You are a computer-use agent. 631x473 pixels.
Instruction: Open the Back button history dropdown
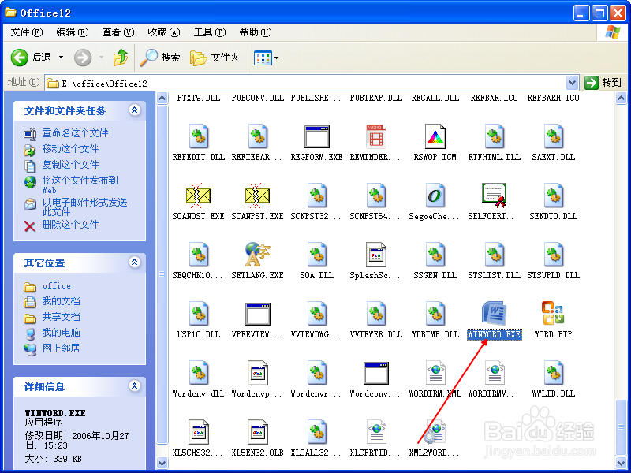(62, 58)
